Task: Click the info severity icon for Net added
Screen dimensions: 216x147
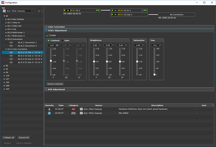Action: (x=49, y=113)
